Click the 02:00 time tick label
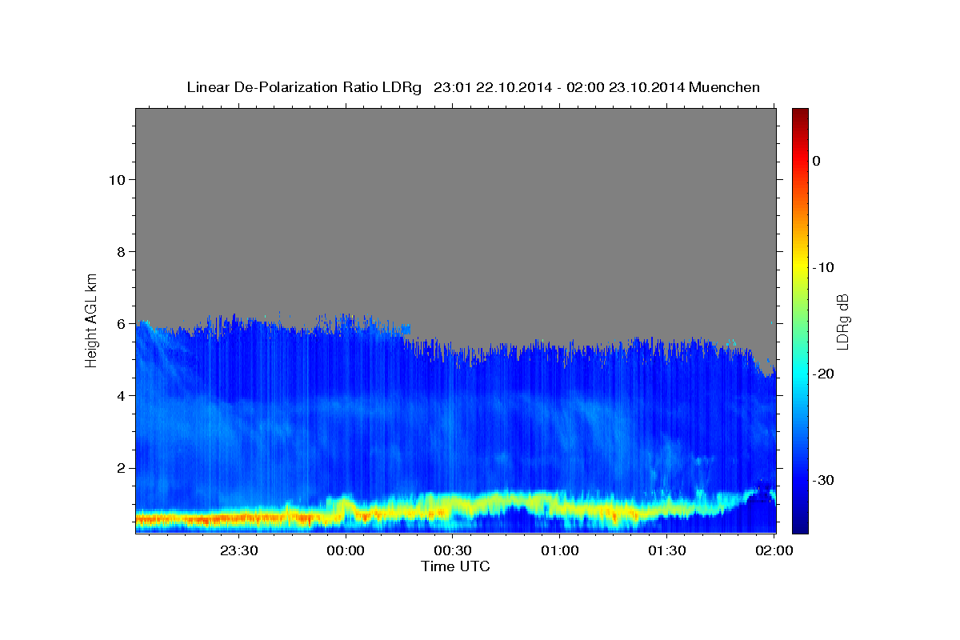 tap(774, 550)
